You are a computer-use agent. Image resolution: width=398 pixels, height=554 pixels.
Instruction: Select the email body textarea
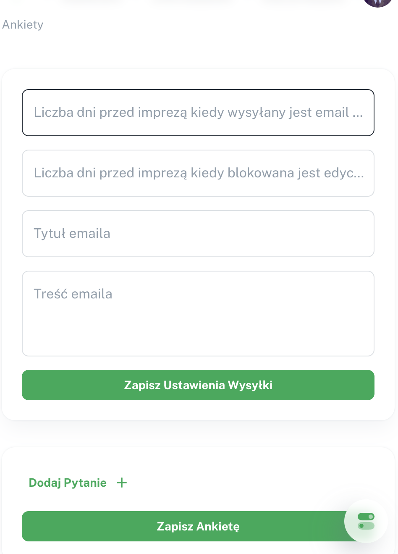198,314
